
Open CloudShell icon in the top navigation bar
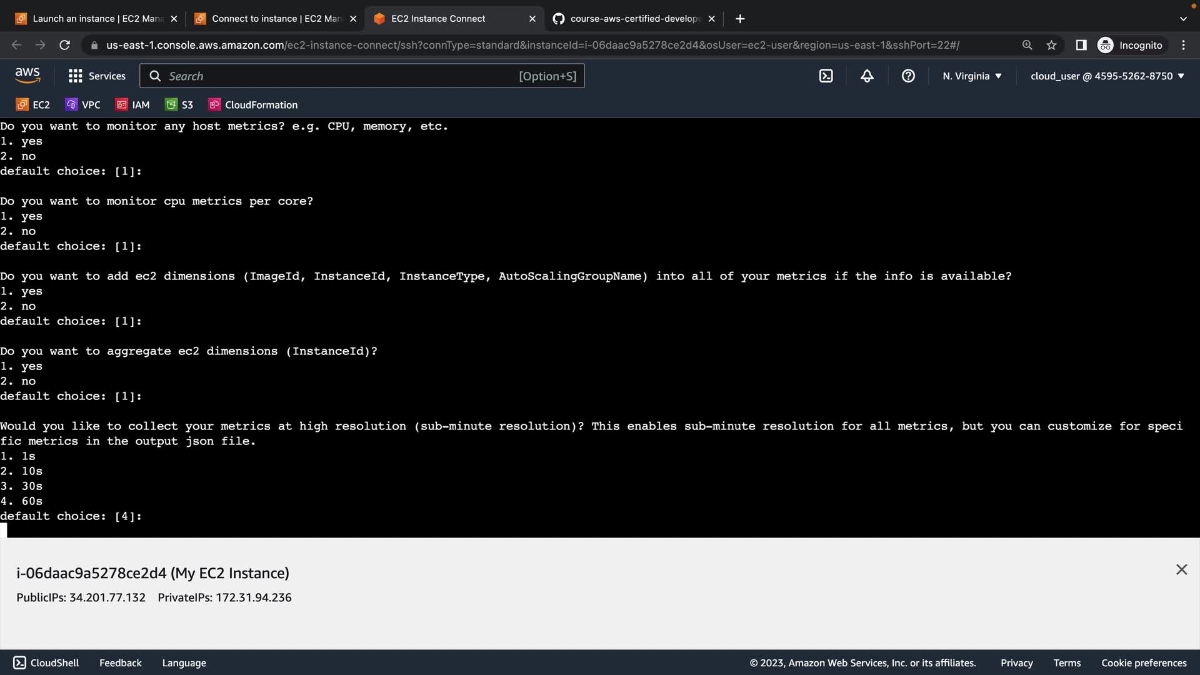[x=826, y=76]
